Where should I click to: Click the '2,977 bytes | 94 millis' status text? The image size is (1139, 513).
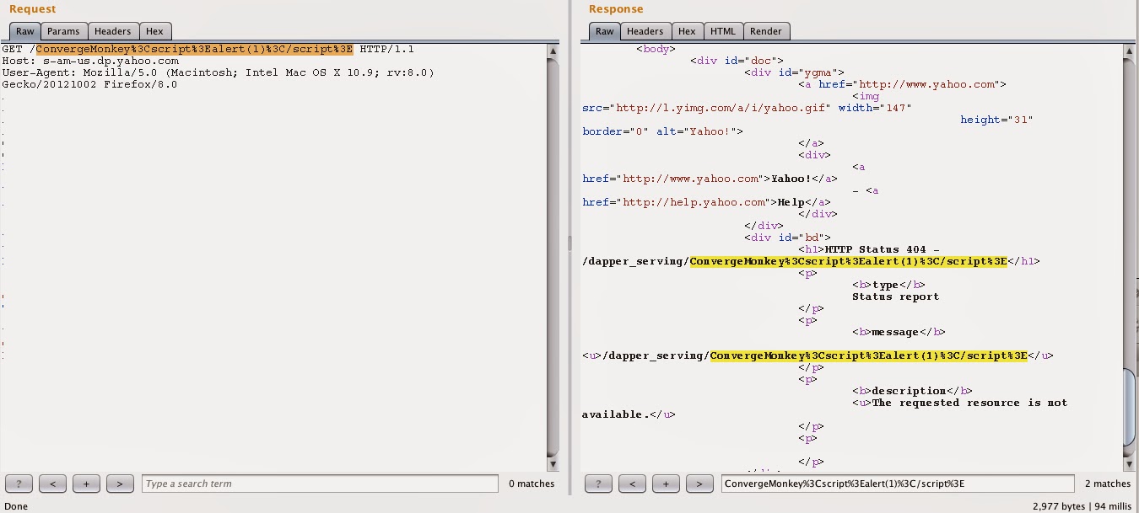(x=1082, y=506)
